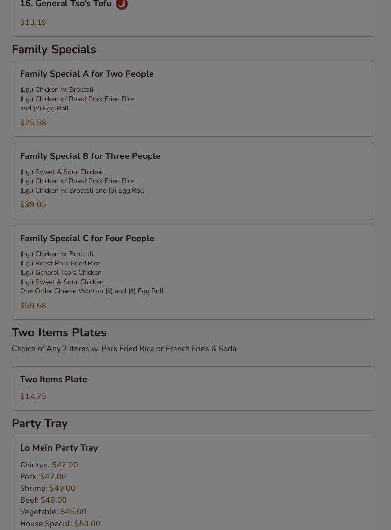Click the Party Tray section heading
The height and width of the screenshot is (530, 391).
tap(40, 423)
